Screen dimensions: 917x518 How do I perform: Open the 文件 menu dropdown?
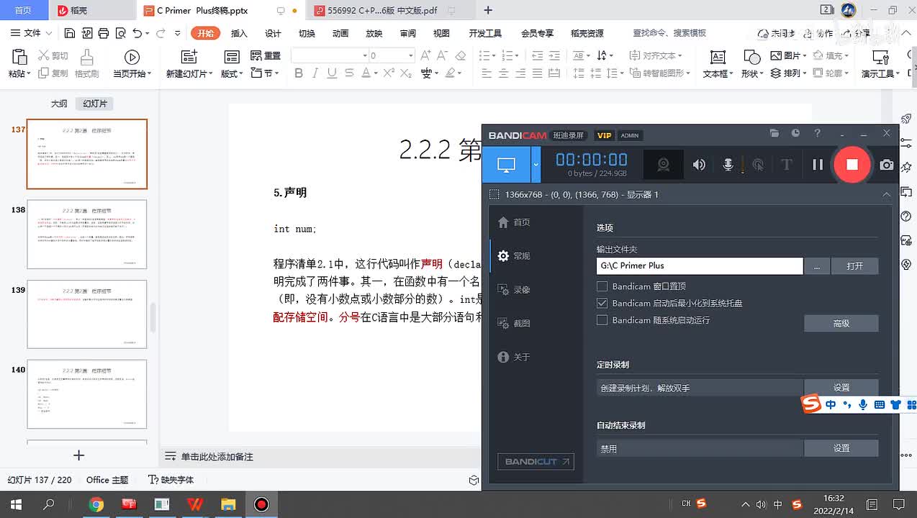pos(31,33)
